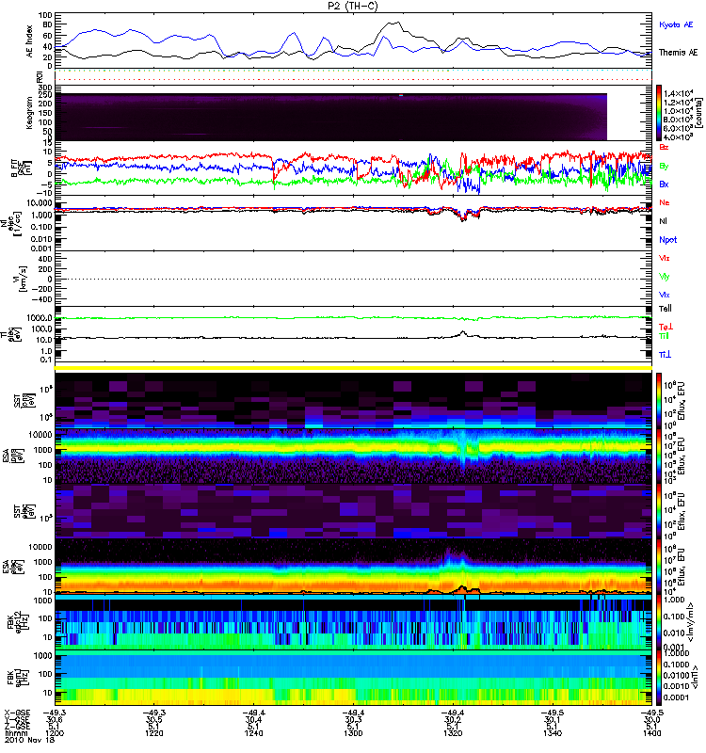Click the "B_FIT GSE [nT]" axis label

point(21,168)
